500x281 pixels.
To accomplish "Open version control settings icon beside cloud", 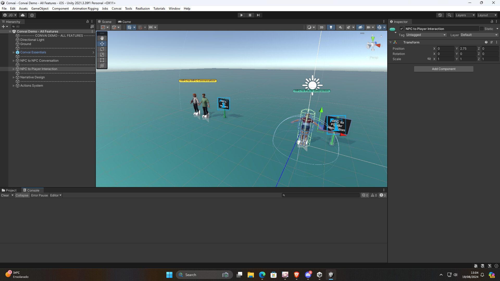I will tap(32, 15).
